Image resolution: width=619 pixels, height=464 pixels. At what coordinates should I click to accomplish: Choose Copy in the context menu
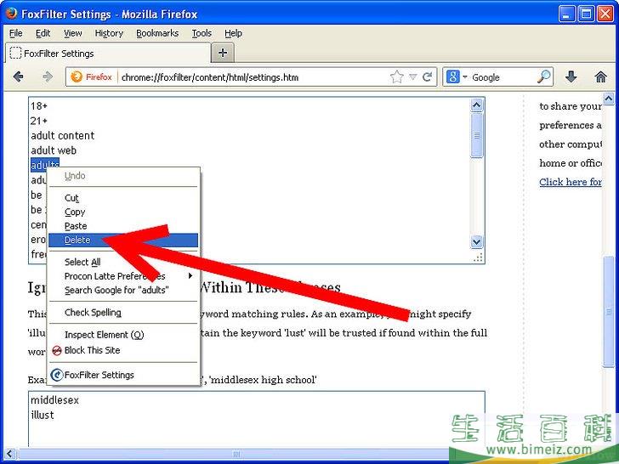tap(123, 212)
